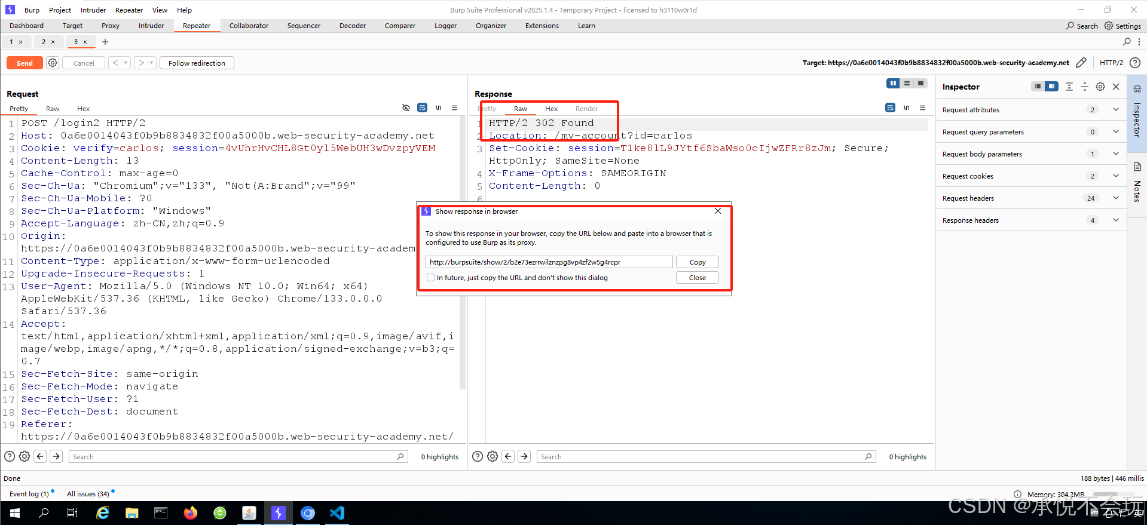1147x525 pixels.
Task: Dock Inspector panel to the left
Action: [1038, 87]
